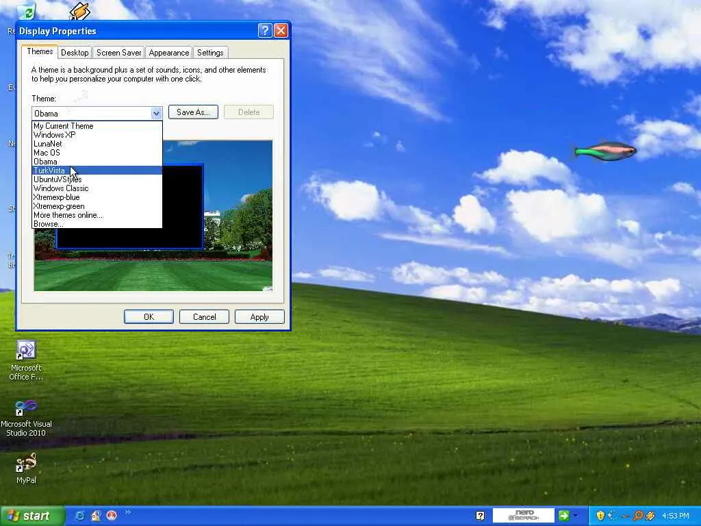Choose More themes online... in the list
This screenshot has width=701, height=526.
pos(97,215)
